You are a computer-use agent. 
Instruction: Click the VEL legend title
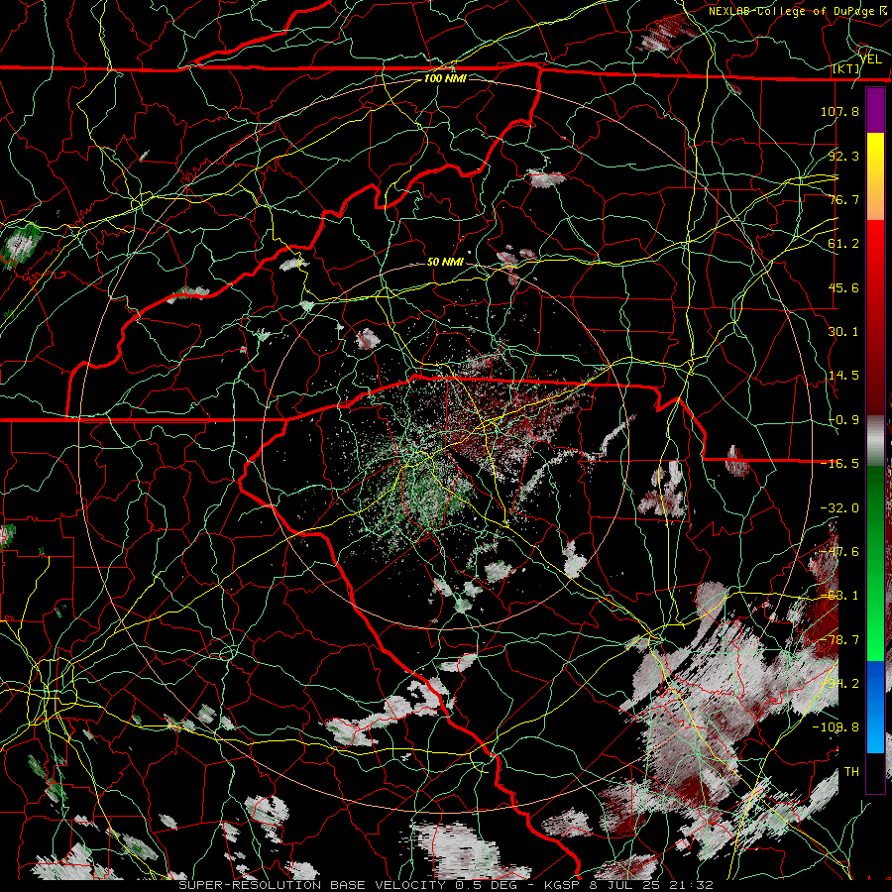[x=870, y=59]
